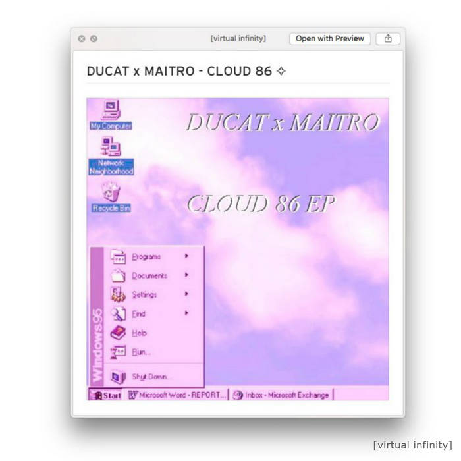
Task: Open the Recycle Bin desktop icon
Action: [111, 192]
